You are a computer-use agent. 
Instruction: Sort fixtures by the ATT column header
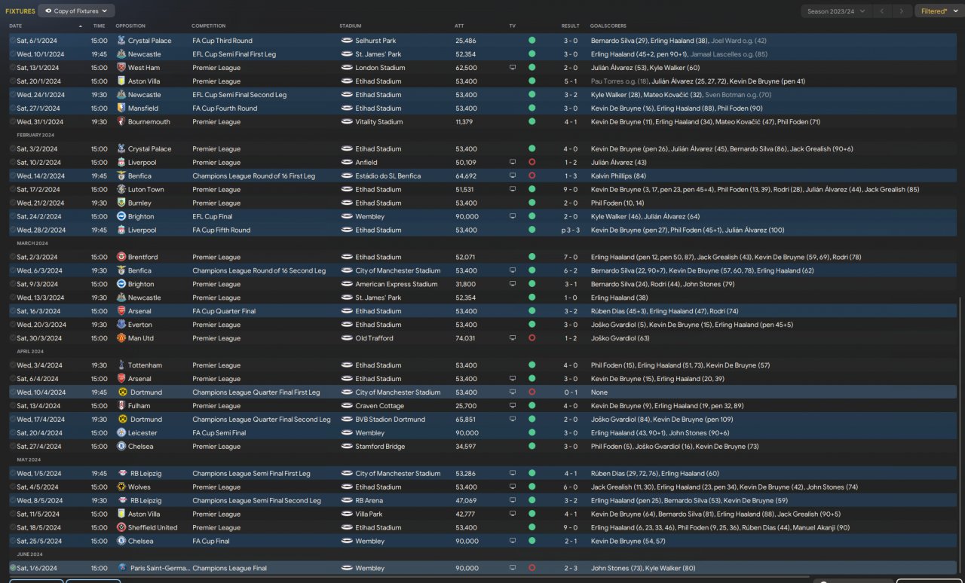coord(459,26)
